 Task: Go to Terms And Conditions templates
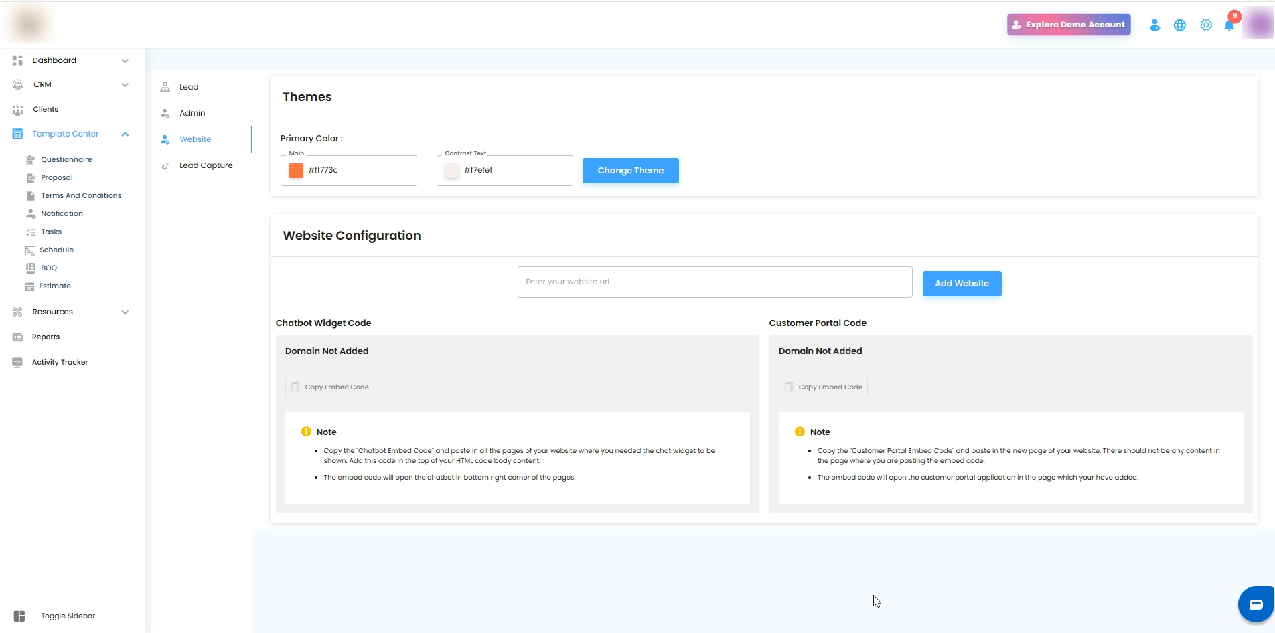coord(81,195)
